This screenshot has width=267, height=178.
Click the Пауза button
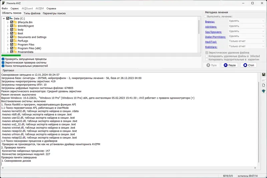230,65
